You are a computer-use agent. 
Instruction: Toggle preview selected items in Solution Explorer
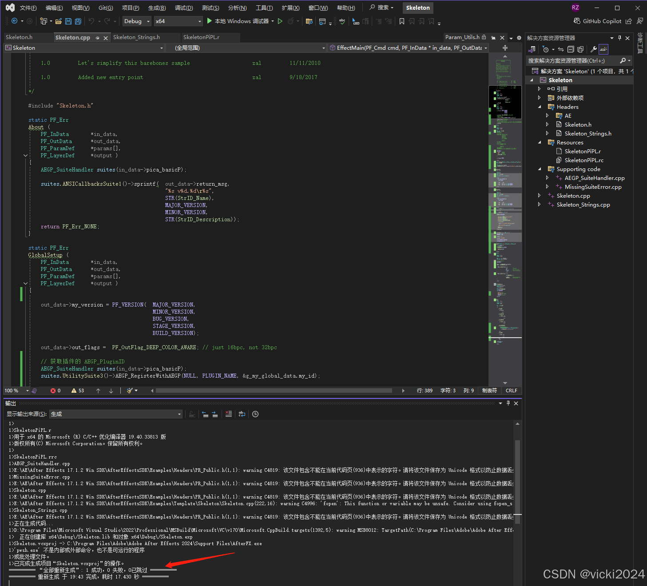603,49
